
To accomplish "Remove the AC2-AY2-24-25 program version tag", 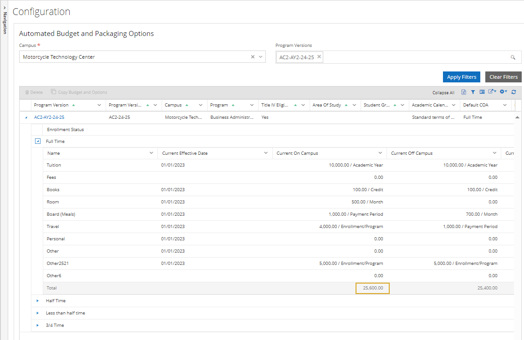I will tap(319, 57).
